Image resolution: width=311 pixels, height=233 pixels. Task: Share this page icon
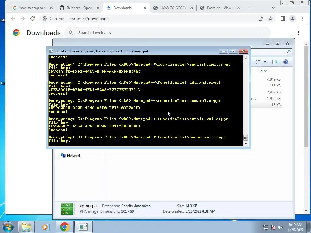click(261, 19)
